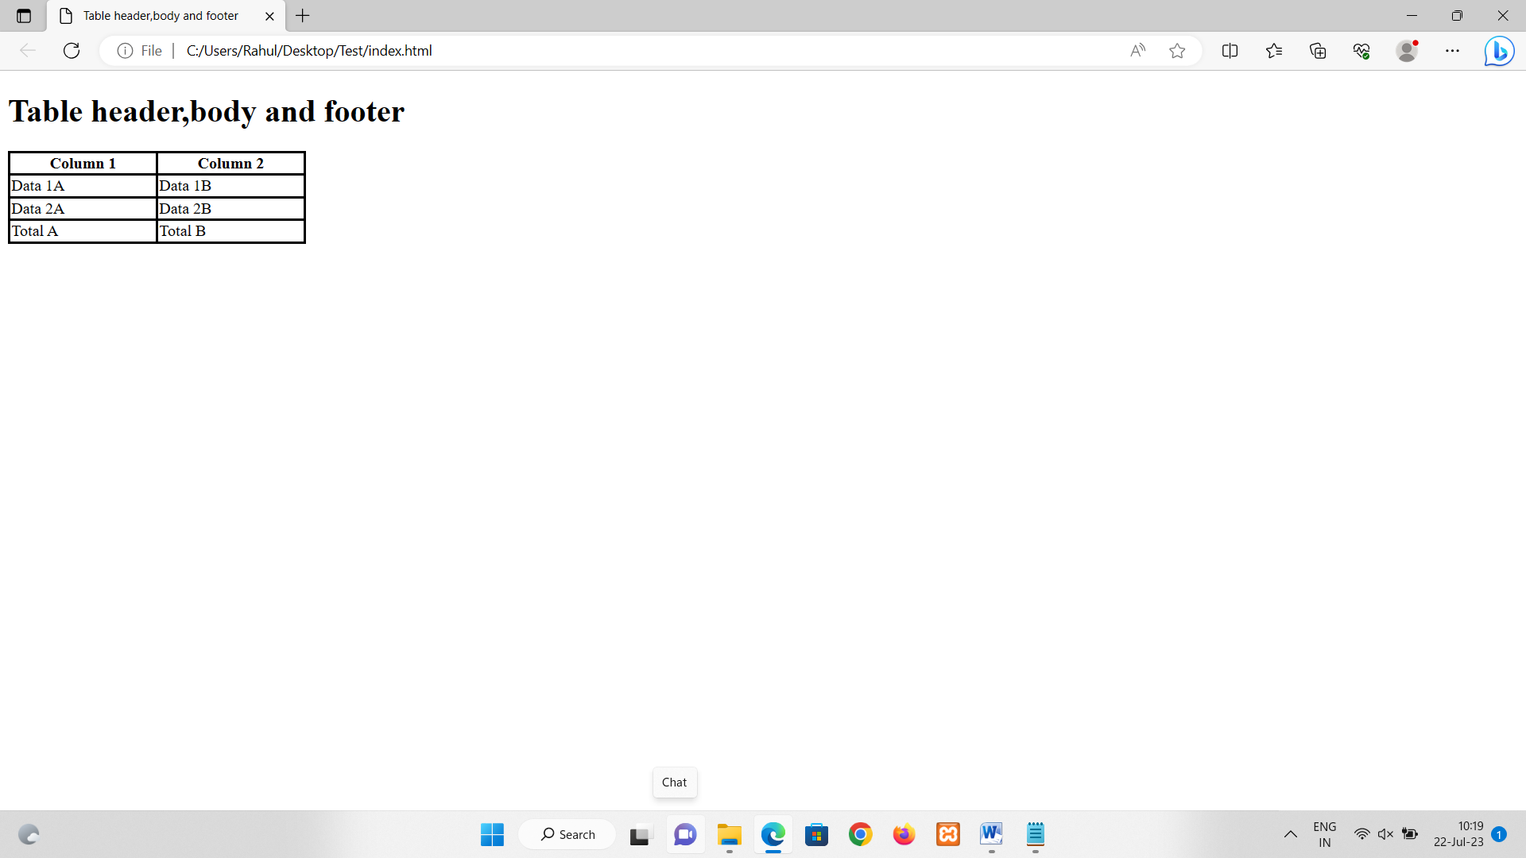
Task: Add this page to favorites star
Action: 1177,51
